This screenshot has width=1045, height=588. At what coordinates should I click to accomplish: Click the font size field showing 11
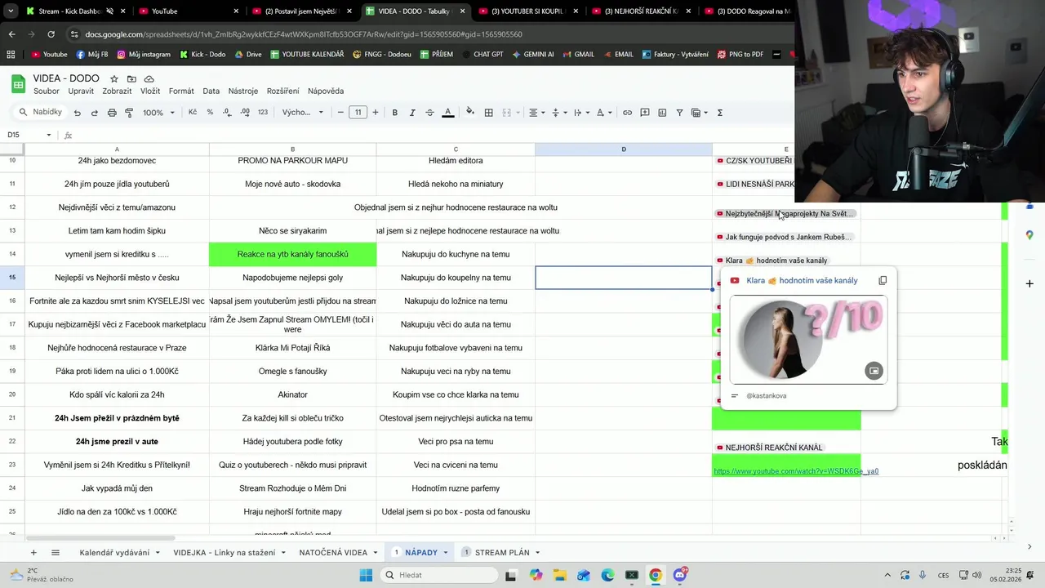point(358,113)
